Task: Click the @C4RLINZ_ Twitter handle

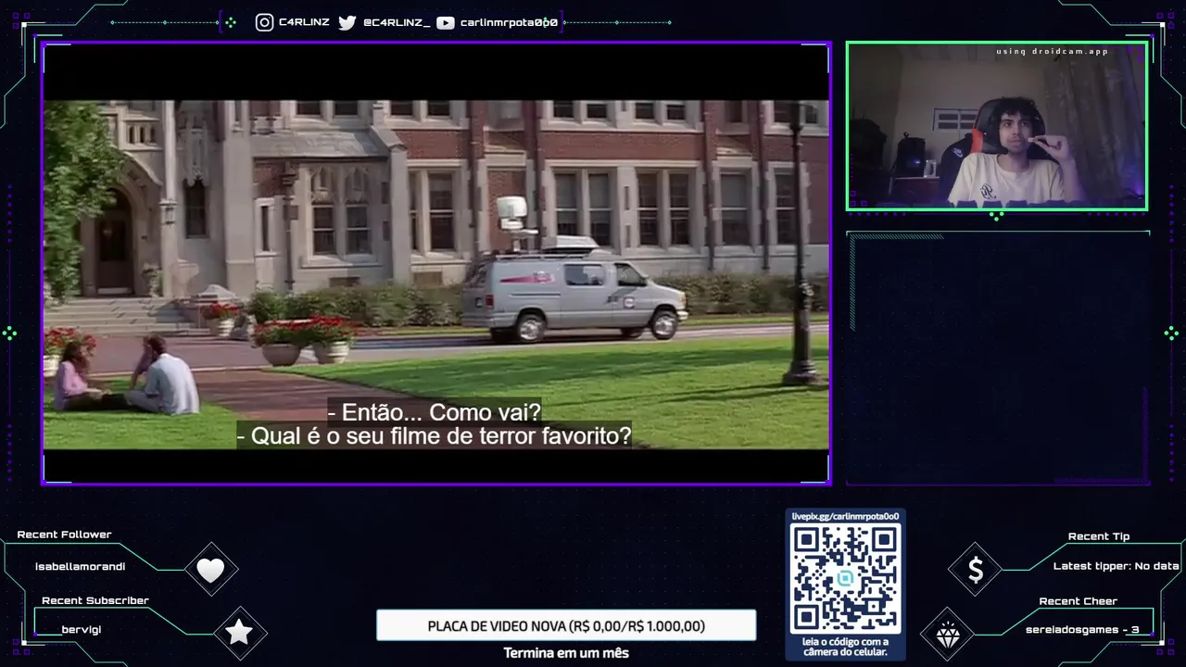Action: (397, 22)
